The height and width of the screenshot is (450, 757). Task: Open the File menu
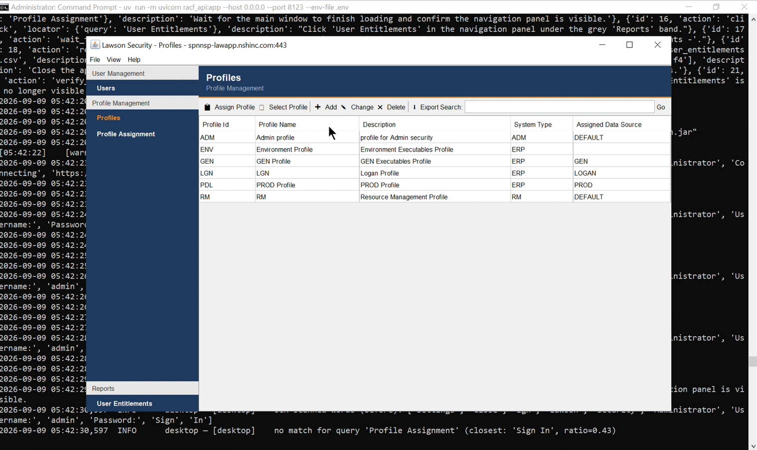pos(95,59)
